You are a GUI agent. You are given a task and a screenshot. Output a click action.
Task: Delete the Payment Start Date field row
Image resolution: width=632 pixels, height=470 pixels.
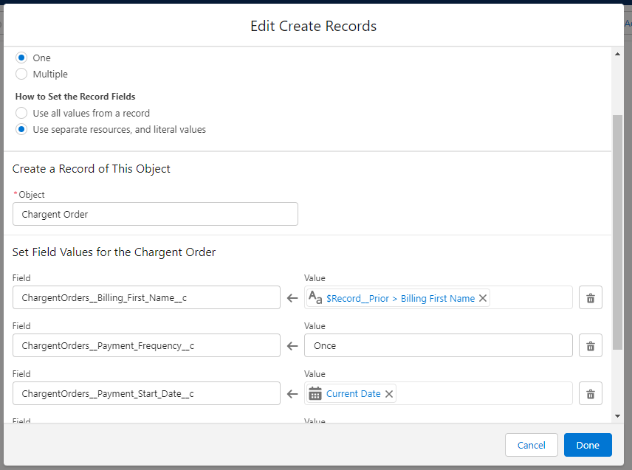(590, 393)
